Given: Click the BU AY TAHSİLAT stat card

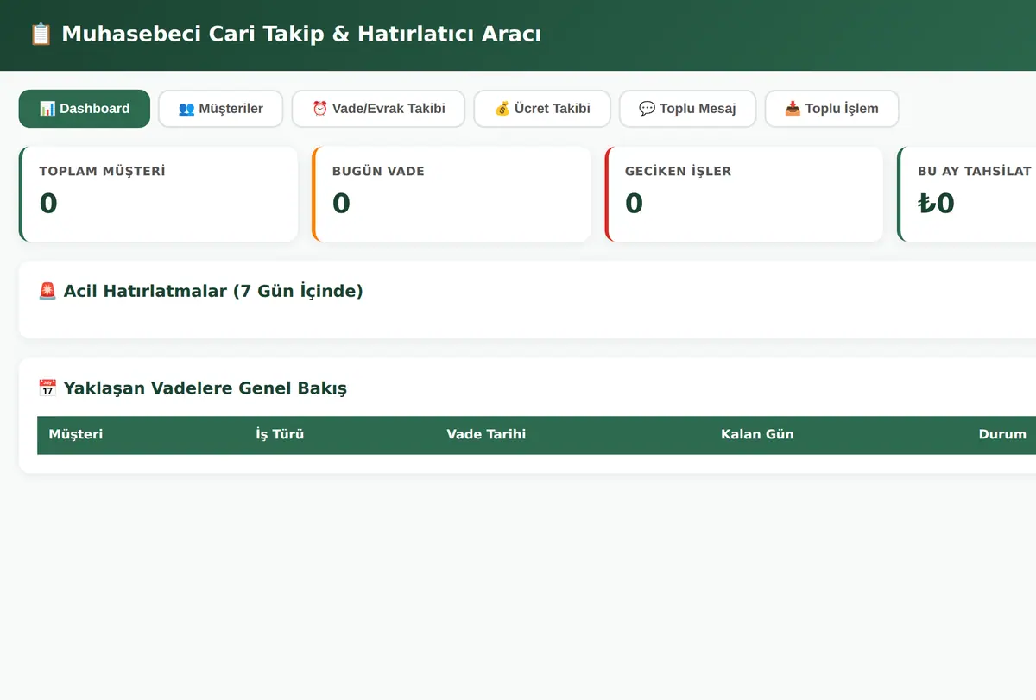Looking at the screenshot, I should click(x=967, y=194).
